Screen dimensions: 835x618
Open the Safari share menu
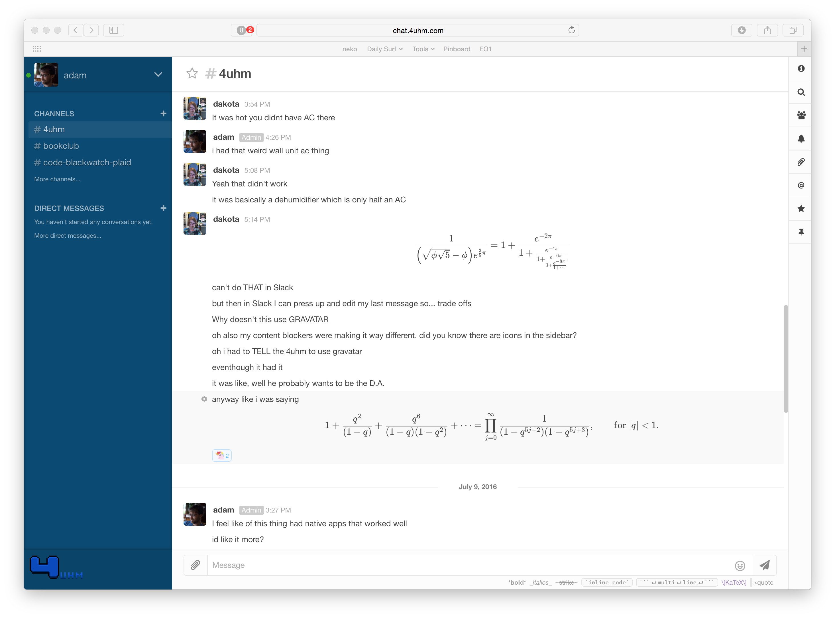pos(767,30)
